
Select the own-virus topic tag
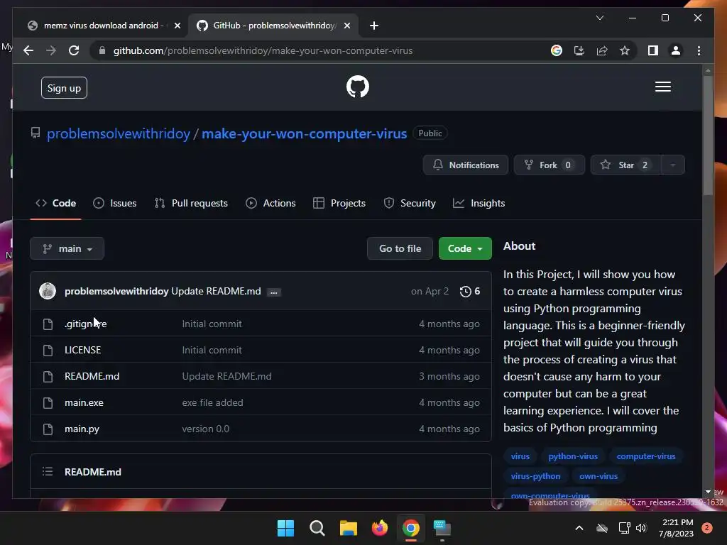click(x=598, y=476)
